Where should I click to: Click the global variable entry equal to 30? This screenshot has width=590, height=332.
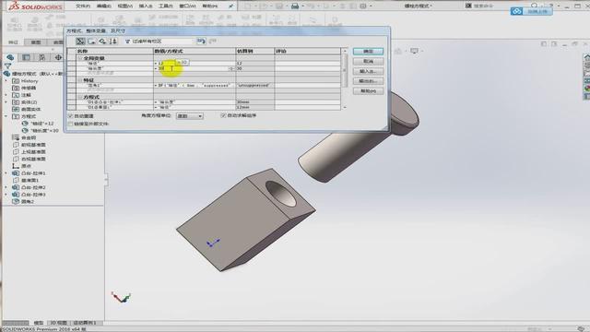click(x=41, y=131)
